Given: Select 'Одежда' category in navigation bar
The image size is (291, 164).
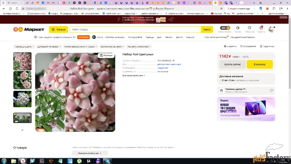Looking at the screenshot, I should click(149, 37).
